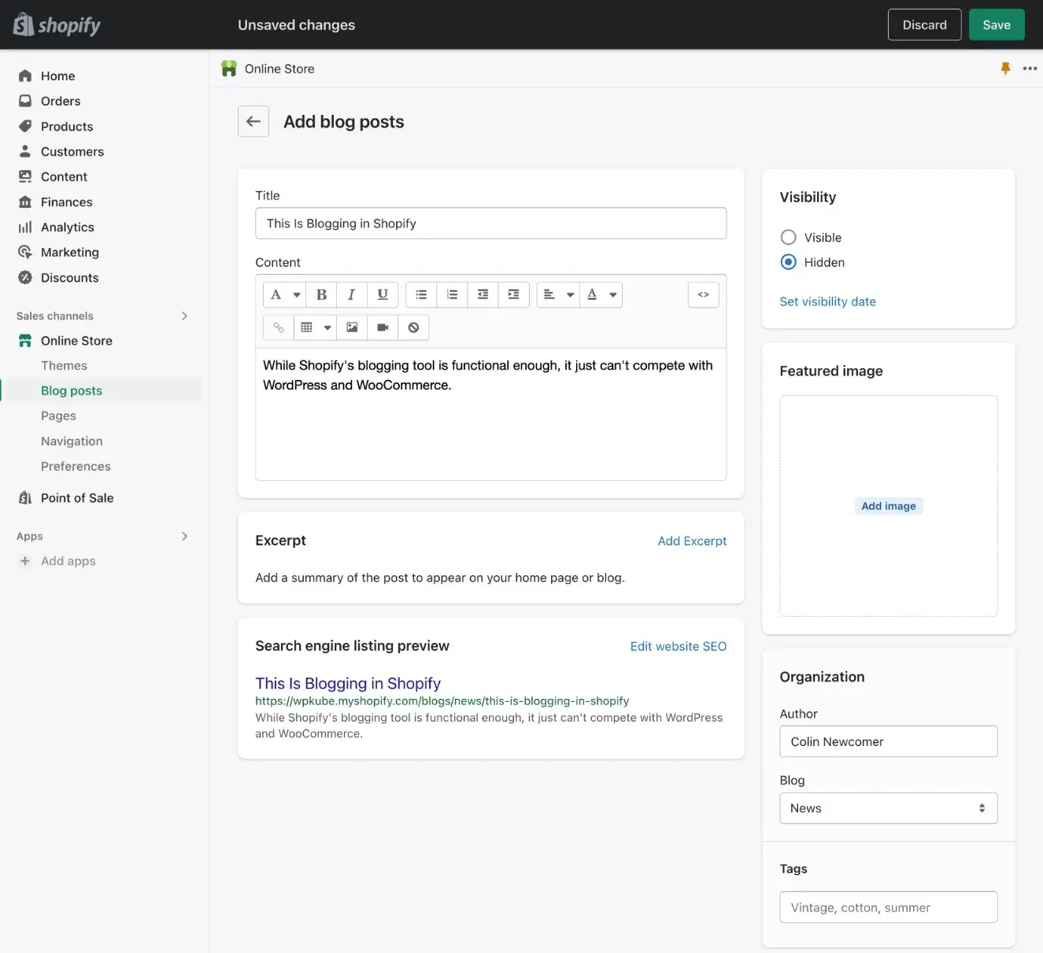Image resolution: width=1043 pixels, height=953 pixels.
Task: Click inside the content text area
Action: tap(490, 414)
